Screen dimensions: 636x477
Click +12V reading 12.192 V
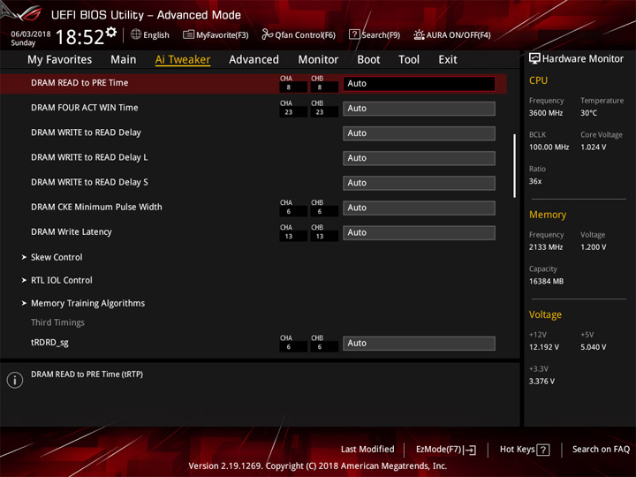point(544,347)
